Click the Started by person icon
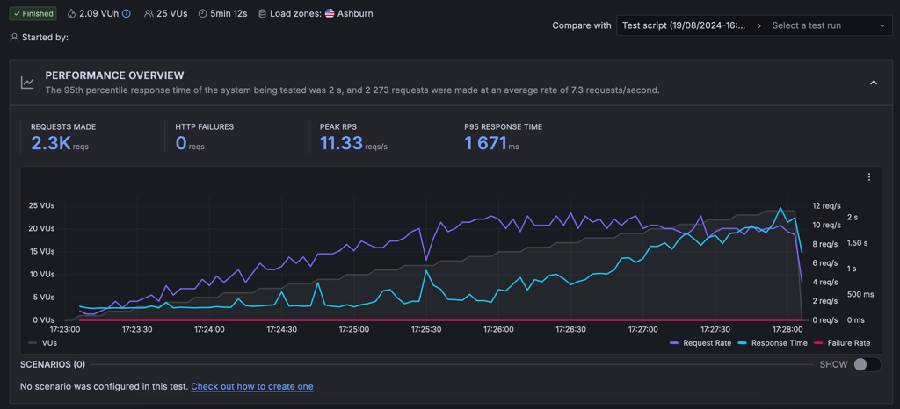900x409 pixels. pos(14,37)
